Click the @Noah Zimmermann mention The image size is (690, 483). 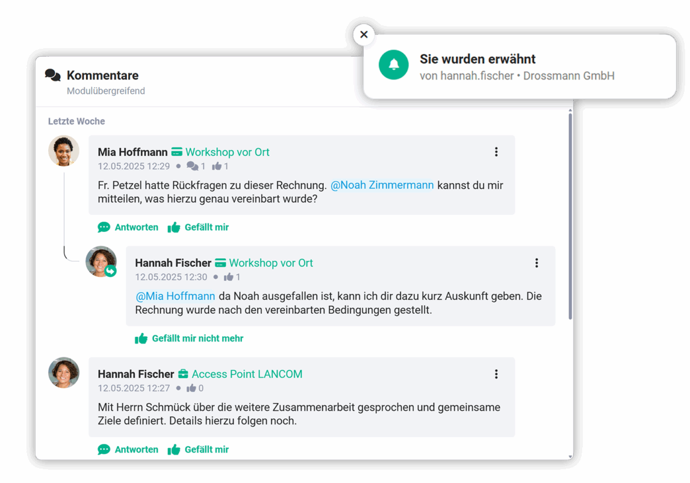pyautogui.click(x=382, y=185)
